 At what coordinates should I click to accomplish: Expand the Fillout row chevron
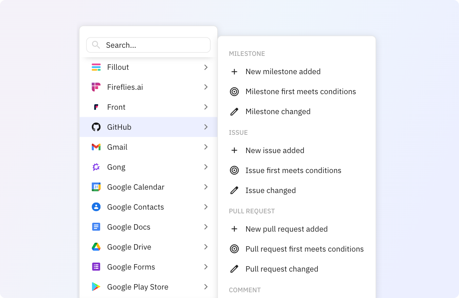coord(206,67)
